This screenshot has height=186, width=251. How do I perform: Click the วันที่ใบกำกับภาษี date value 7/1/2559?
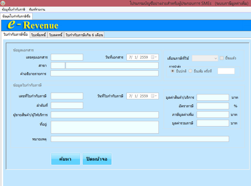coord(138,96)
